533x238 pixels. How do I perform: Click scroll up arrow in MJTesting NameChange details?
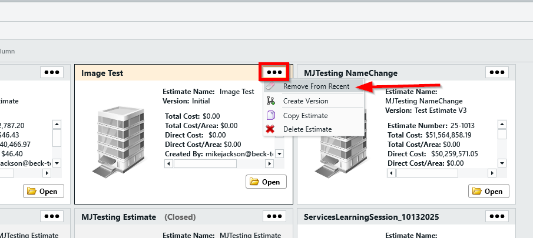coord(502,125)
